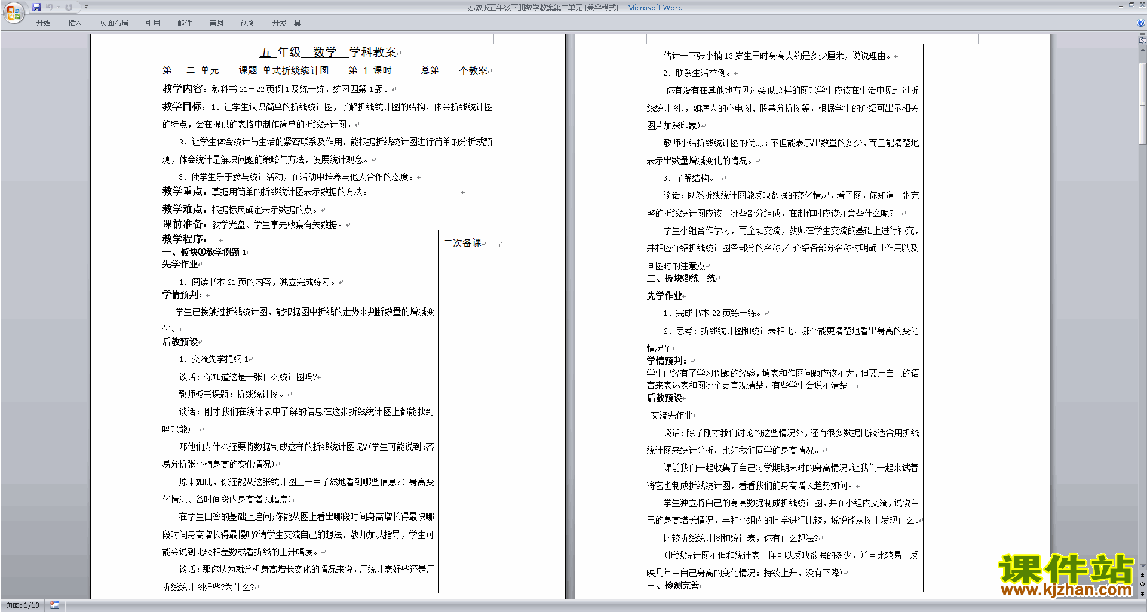Click the page count 页面: 1/10
The image size is (1147, 612).
coord(23,605)
